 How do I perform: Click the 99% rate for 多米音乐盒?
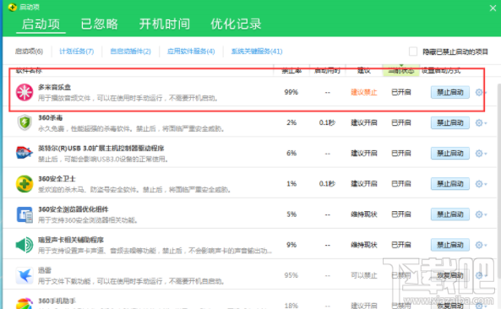[x=291, y=92]
